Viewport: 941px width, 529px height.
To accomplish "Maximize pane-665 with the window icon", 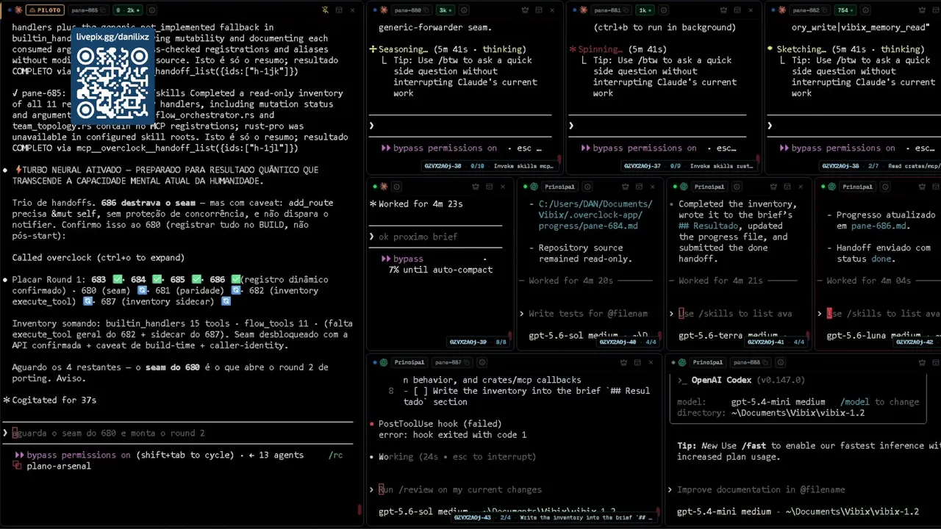I will [x=339, y=10].
